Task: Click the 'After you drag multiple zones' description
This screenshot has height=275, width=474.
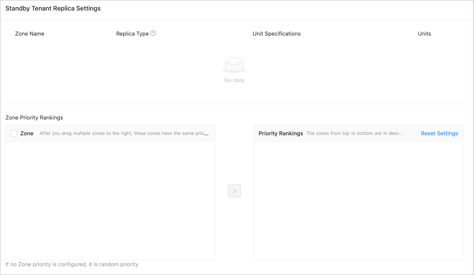Action: 124,134
